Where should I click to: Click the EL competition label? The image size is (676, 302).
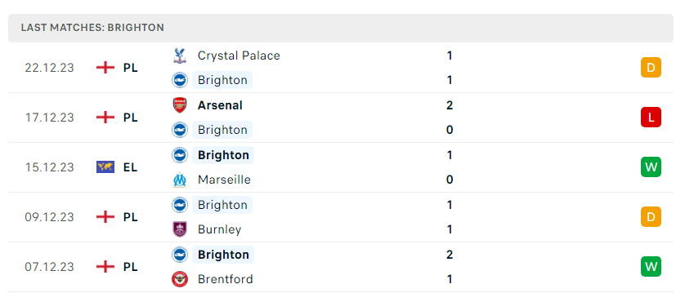pyautogui.click(x=130, y=167)
